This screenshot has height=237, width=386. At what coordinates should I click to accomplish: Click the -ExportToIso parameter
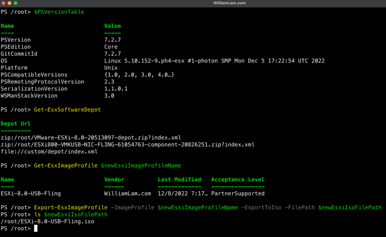tap(262, 208)
